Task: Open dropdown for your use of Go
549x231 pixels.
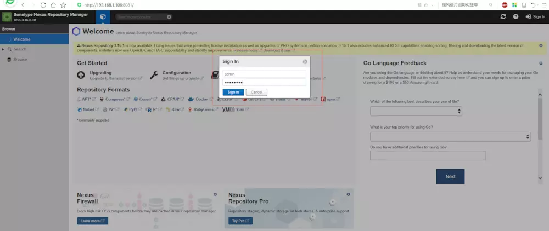Action: tap(416, 111)
